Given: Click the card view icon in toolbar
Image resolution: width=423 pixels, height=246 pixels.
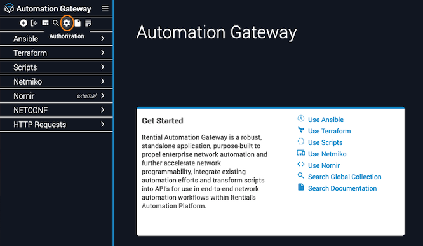Looking at the screenshot, I should tap(45, 24).
